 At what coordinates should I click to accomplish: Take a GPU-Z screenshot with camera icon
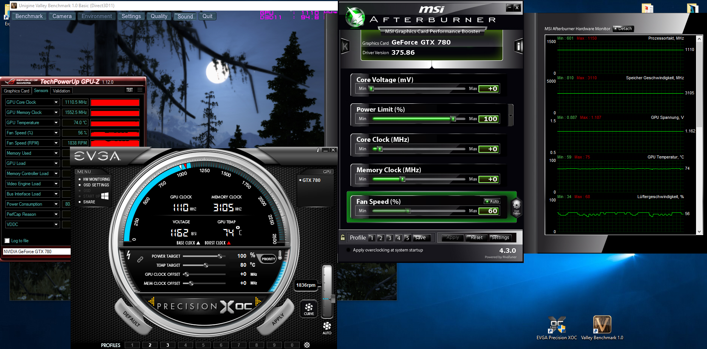tap(130, 90)
